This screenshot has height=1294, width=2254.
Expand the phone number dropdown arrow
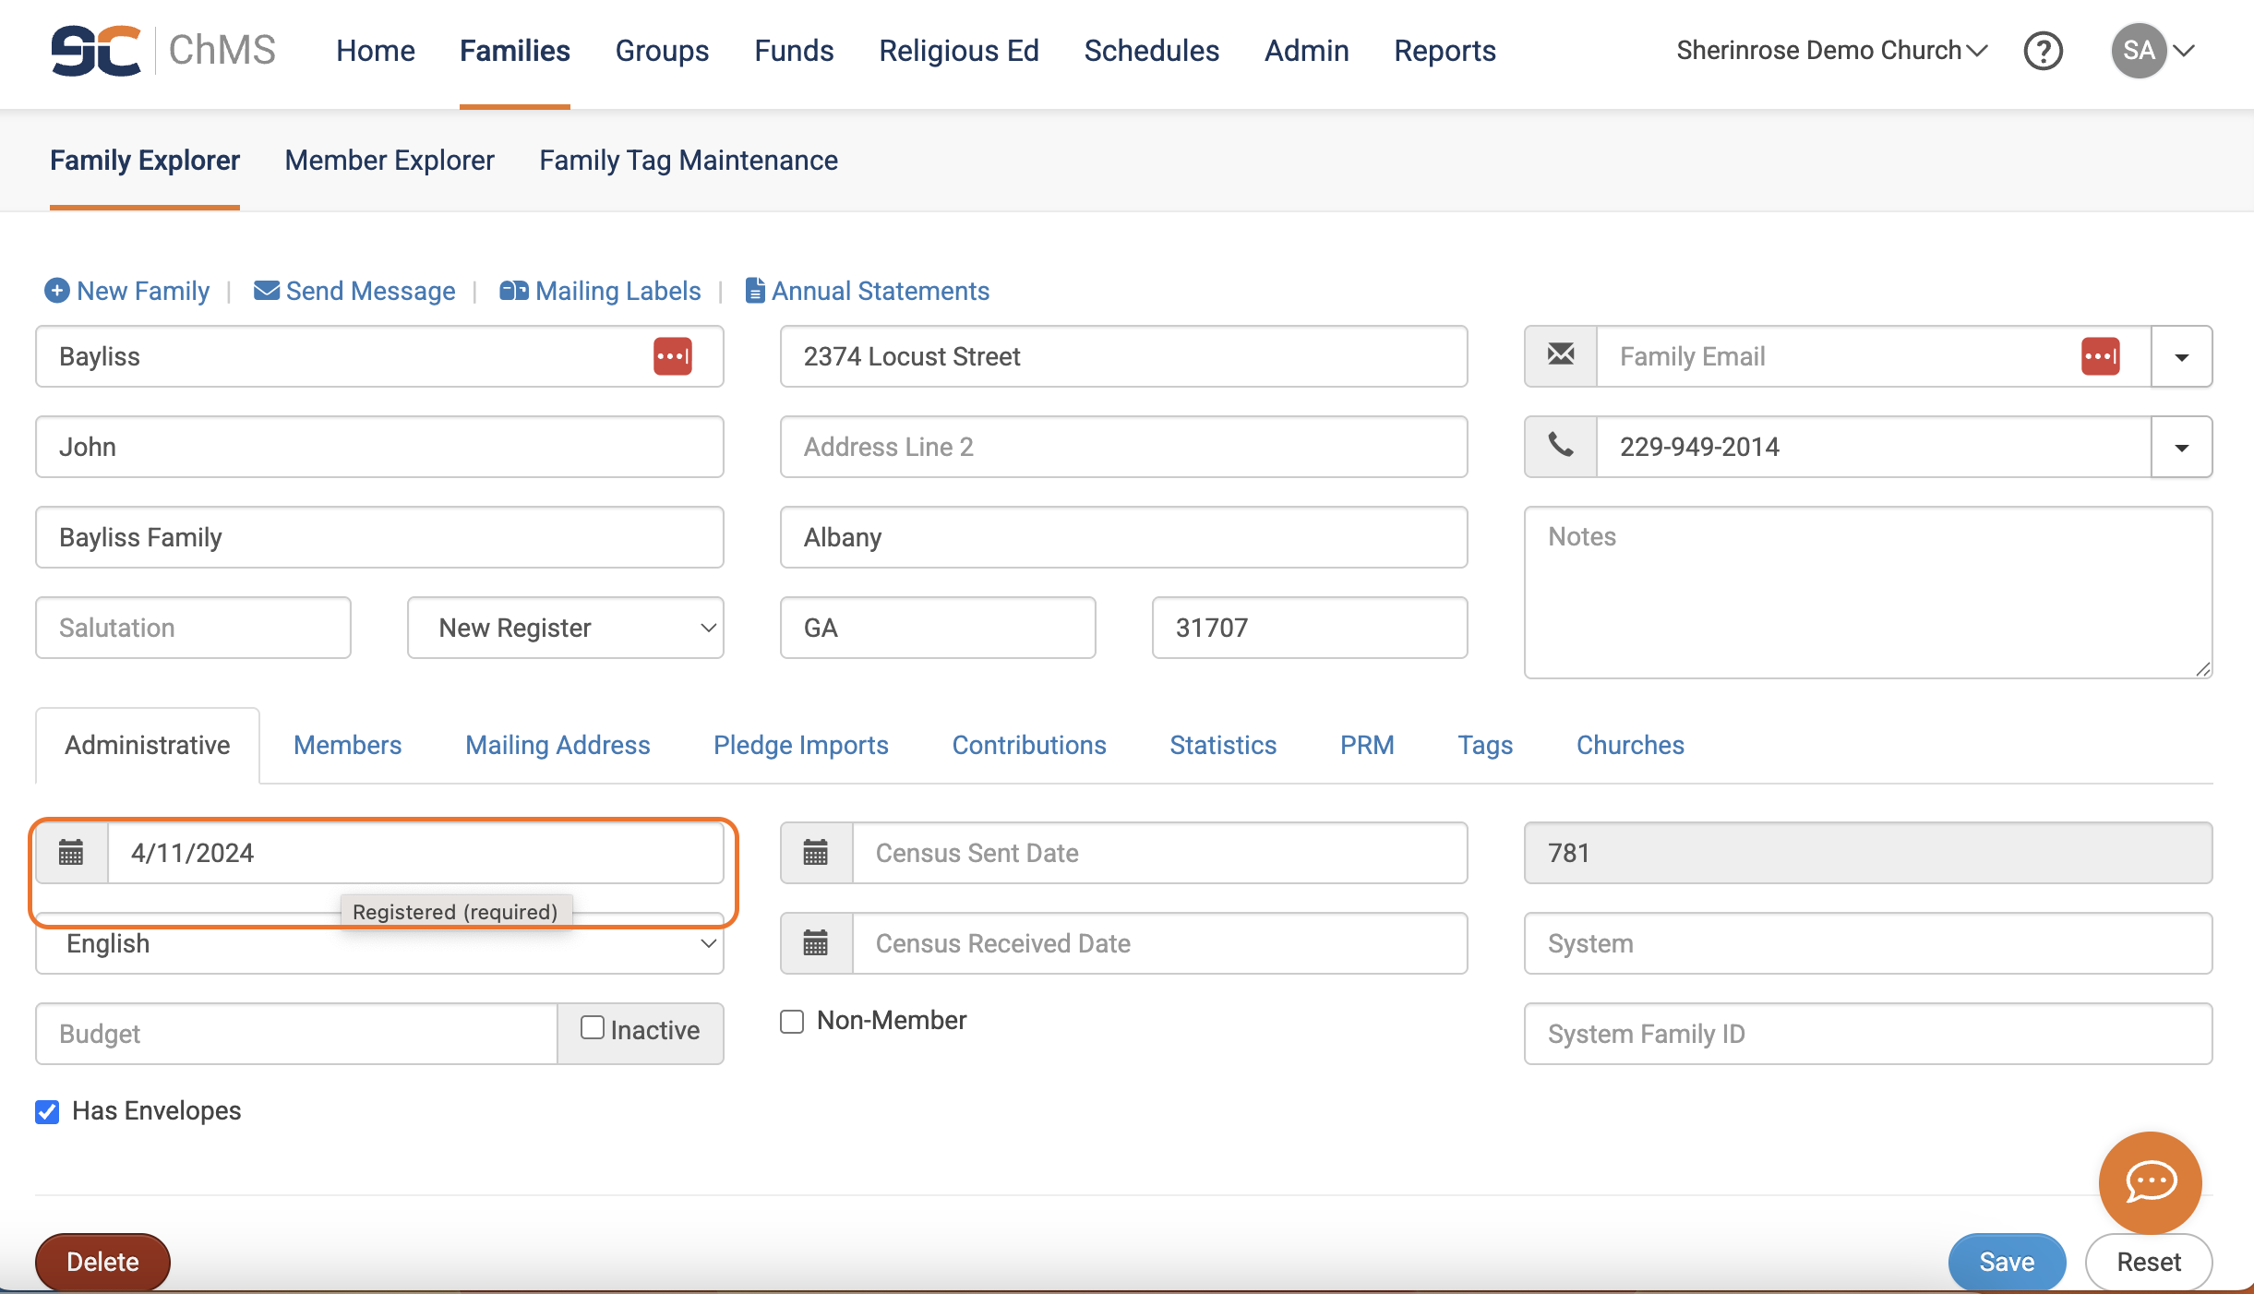coord(2181,447)
